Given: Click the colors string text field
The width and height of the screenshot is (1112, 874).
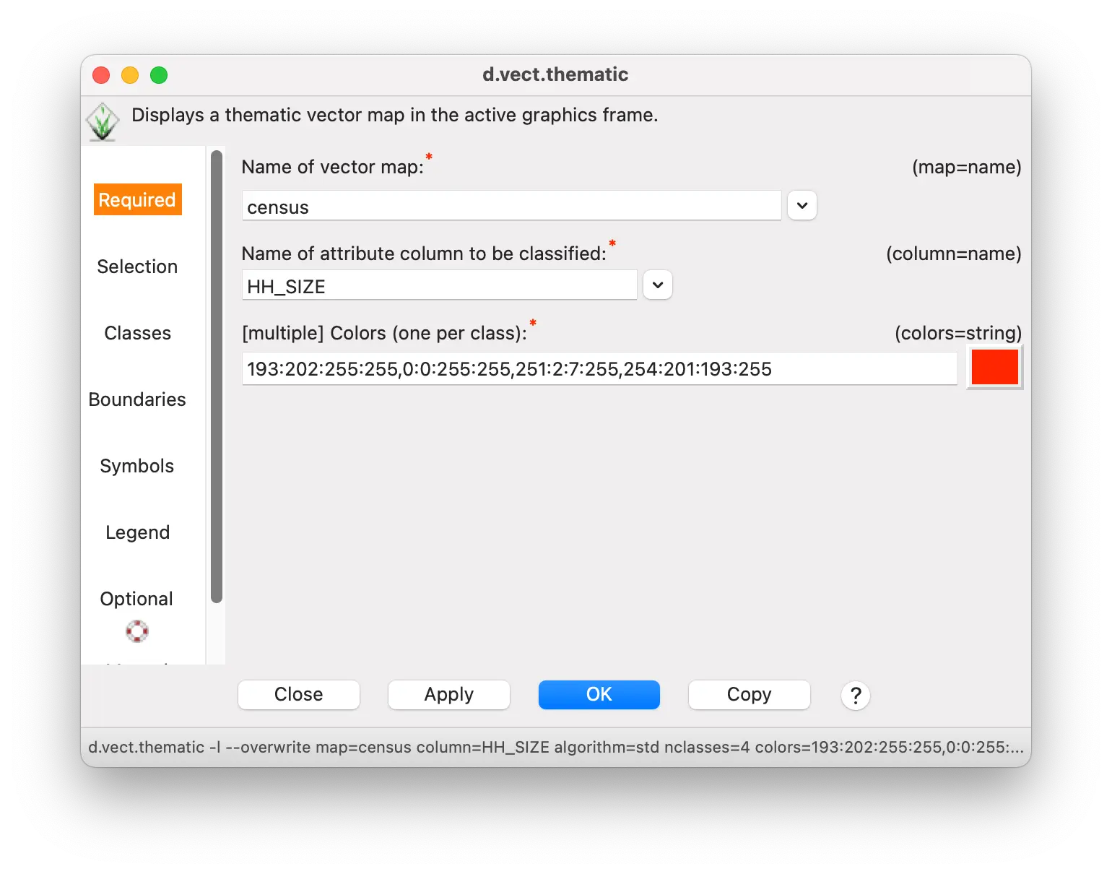Looking at the screenshot, I should (x=599, y=369).
